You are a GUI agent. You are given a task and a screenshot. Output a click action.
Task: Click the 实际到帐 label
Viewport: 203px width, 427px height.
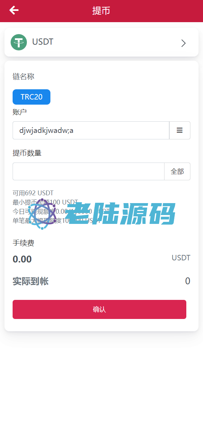click(x=31, y=281)
